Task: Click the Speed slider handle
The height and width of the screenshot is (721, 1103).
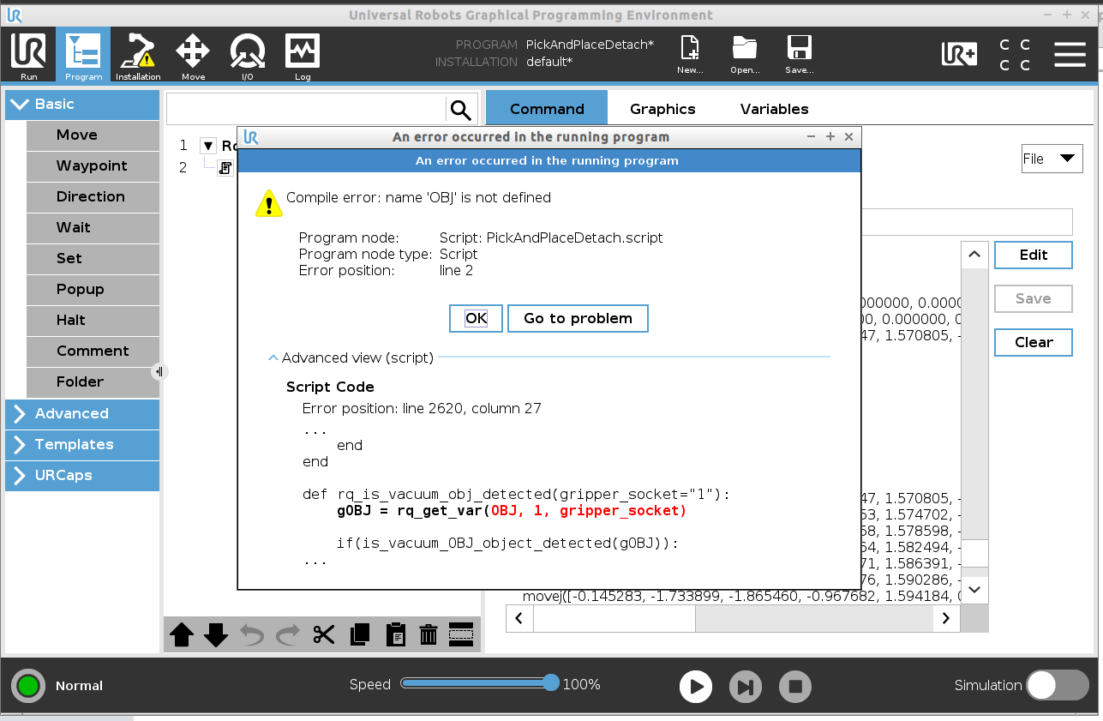Action: (551, 682)
